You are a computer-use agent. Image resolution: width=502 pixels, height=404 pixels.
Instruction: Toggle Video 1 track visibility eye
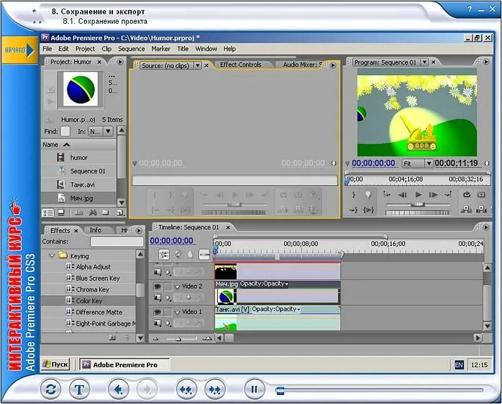(x=158, y=312)
